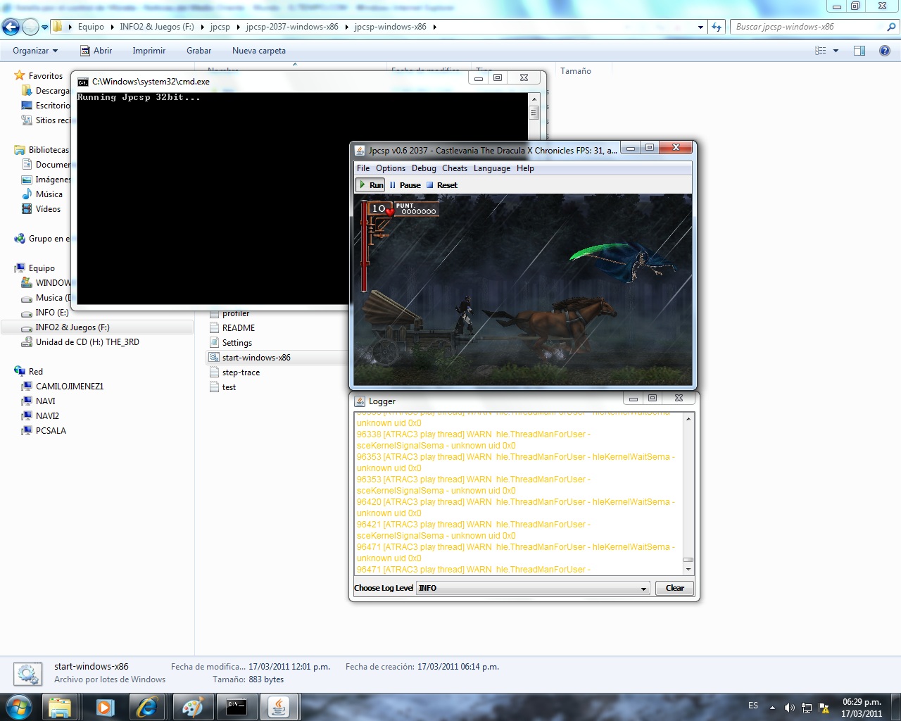Open Vídeos library in sidebar
901x721 pixels.
coord(48,209)
